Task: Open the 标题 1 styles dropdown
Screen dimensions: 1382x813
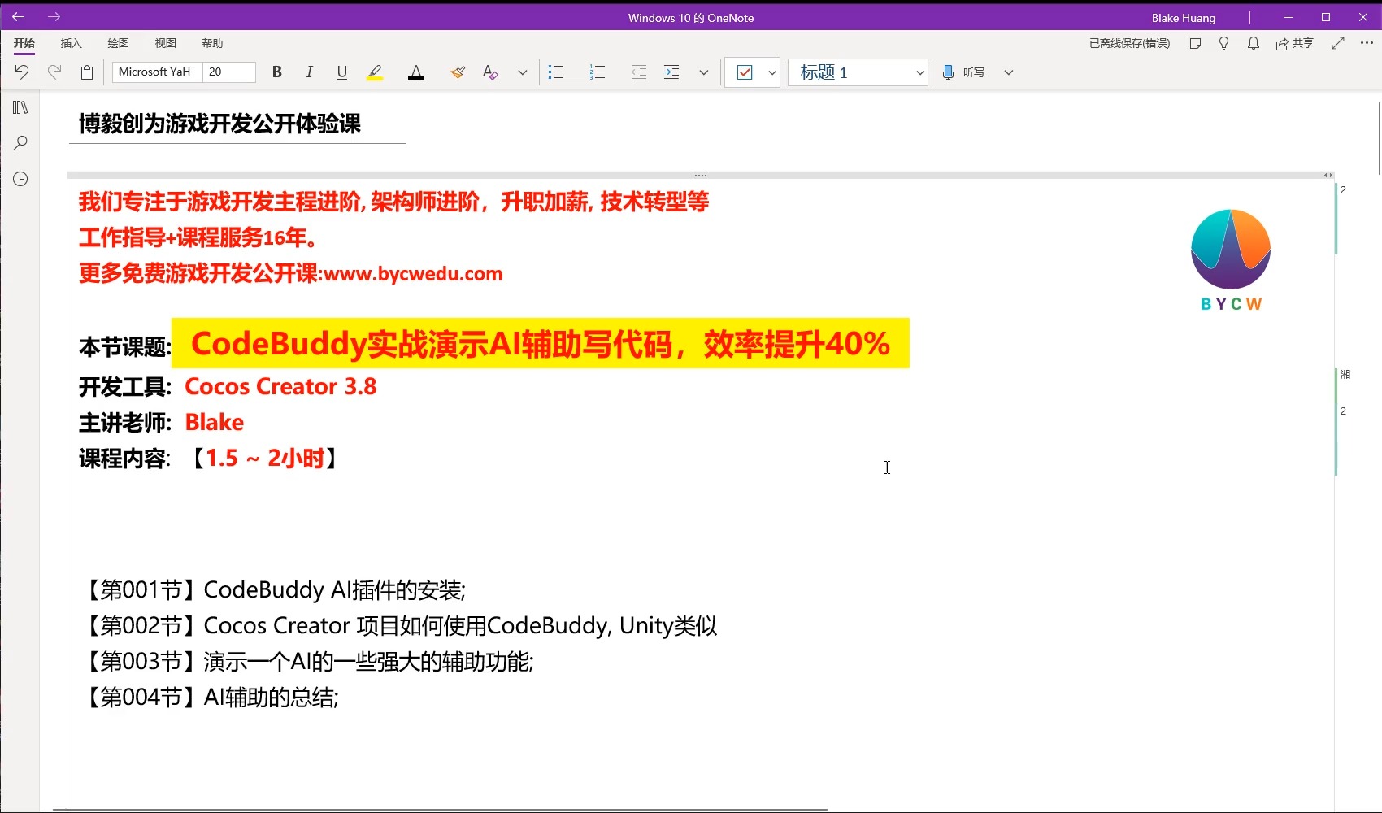Action: point(858,72)
